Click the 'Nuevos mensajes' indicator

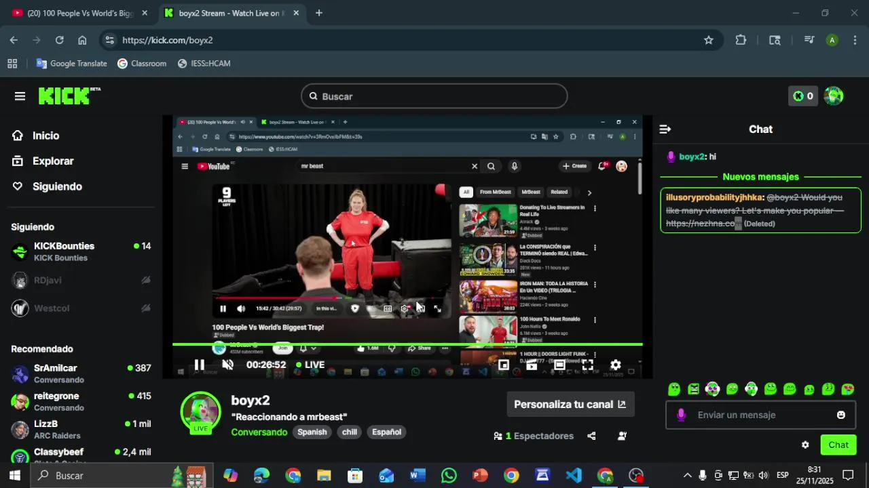[x=760, y=177]
